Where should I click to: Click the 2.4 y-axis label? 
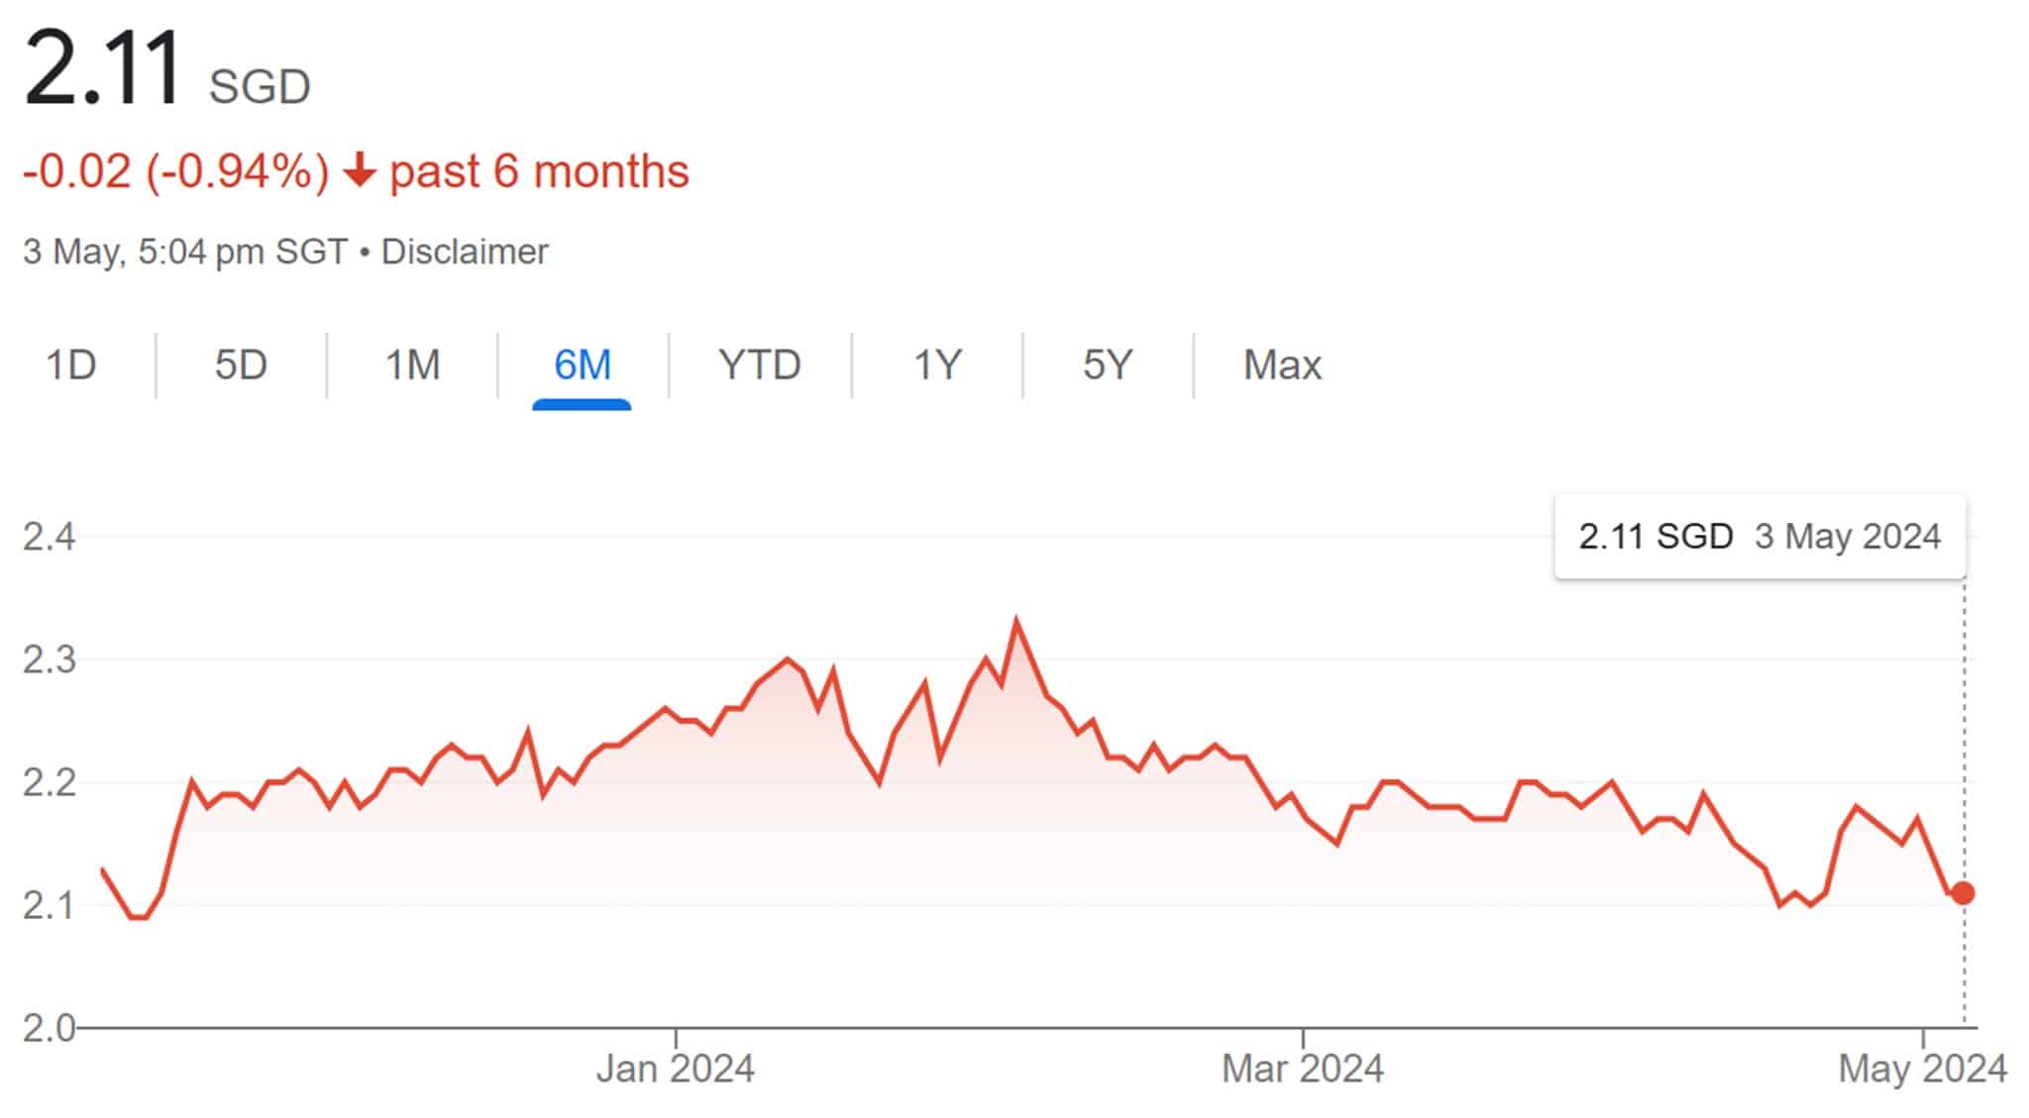(50, 537)
